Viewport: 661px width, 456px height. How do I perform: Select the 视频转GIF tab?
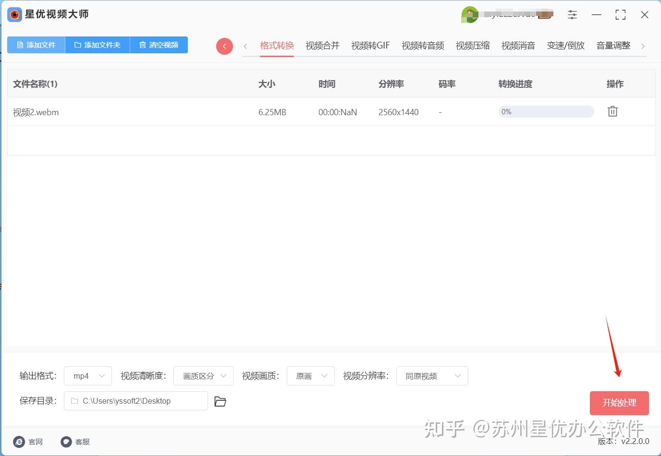(370, 45)
